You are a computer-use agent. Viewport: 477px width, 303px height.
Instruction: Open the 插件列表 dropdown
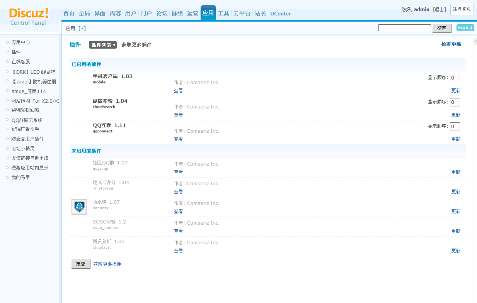(x=103, y=45)
